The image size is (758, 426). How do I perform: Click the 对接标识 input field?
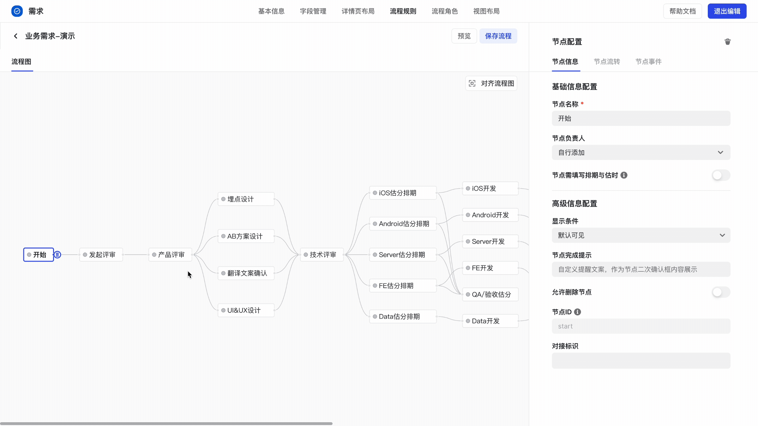click(641, 361)
